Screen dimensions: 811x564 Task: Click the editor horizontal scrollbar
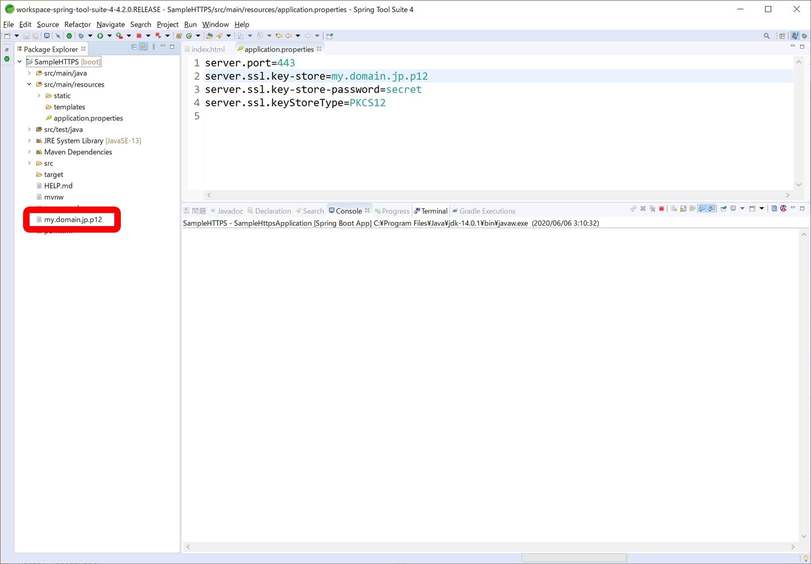coord(498,195)
